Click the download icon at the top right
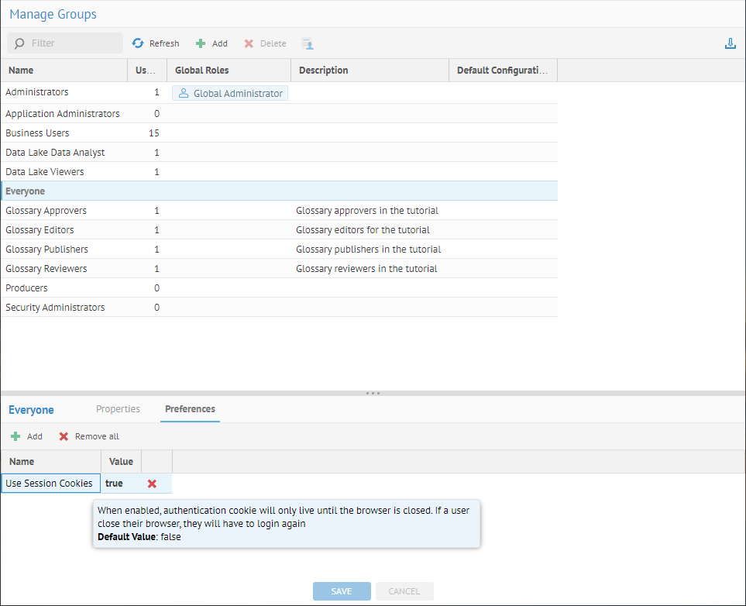The width and height of the screenshot is (746, 606). pos(730,43)
